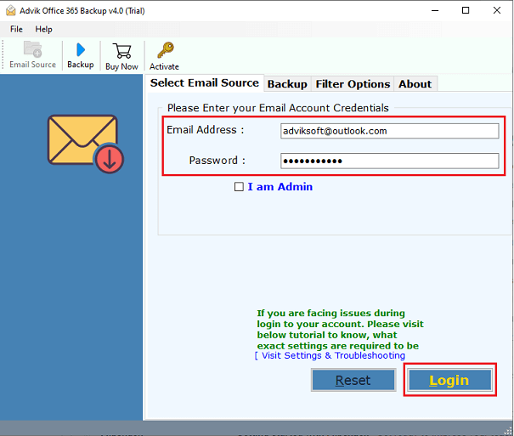This screenshot has width=514, height=436.
Task: Follow the Visit Settings & Troubleshooting link
Action: 330,355
